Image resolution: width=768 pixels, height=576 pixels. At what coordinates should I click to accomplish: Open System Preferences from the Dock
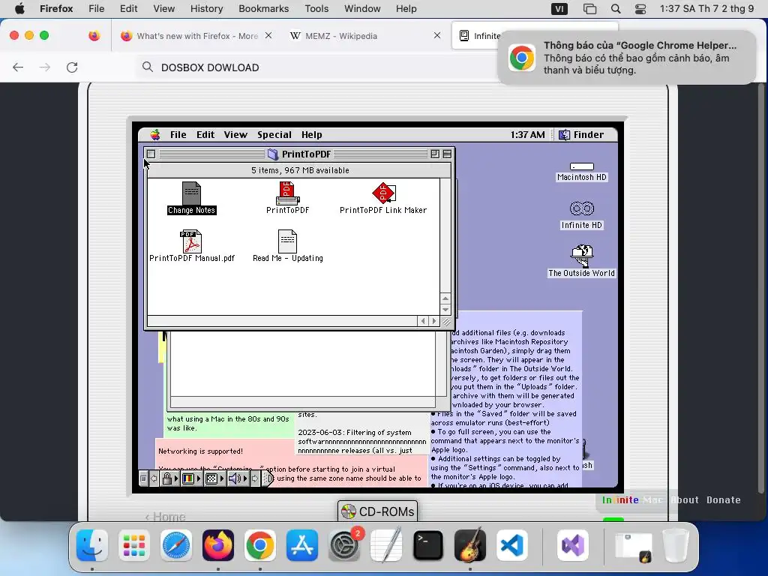point(344,545)
